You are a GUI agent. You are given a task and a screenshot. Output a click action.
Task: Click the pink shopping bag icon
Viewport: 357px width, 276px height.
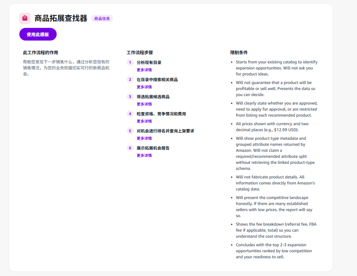pyautogui.click(x=25, y=18)
